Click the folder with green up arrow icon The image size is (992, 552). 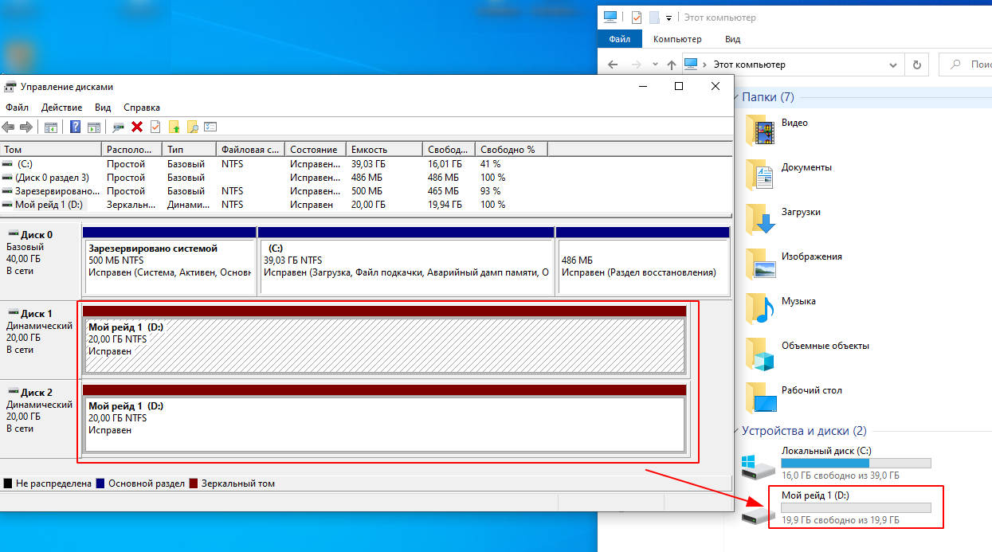point(174,127)
